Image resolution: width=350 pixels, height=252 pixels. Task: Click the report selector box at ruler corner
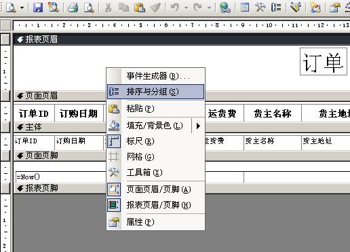click(5, 25)
